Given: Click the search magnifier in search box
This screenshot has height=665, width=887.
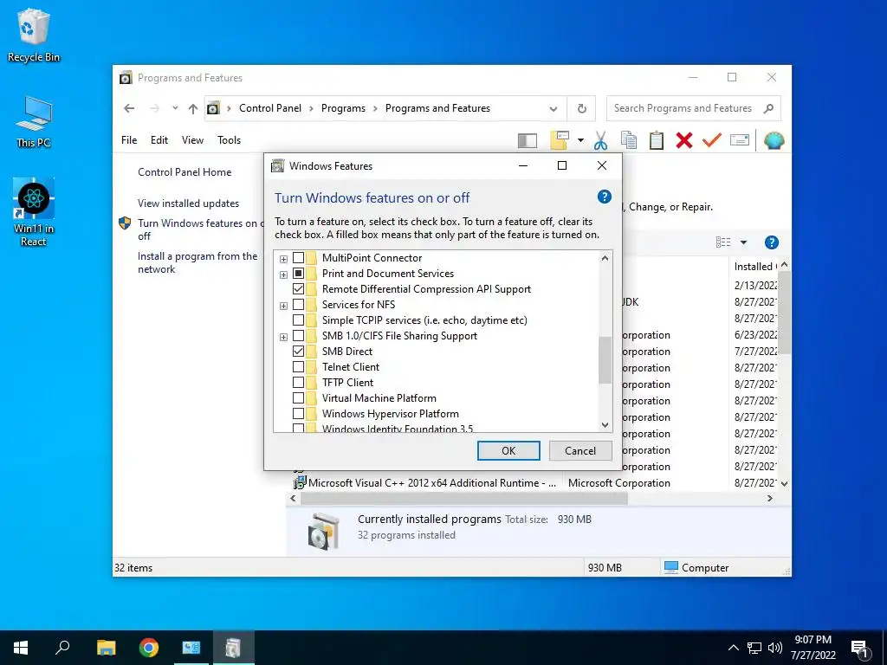Looking at the screenshot, I should click(768, 108).
